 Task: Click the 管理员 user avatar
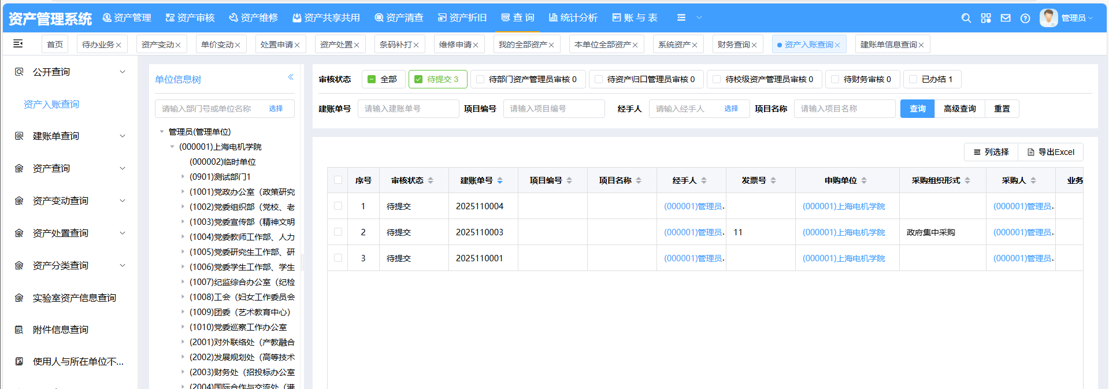point(1048,18)
